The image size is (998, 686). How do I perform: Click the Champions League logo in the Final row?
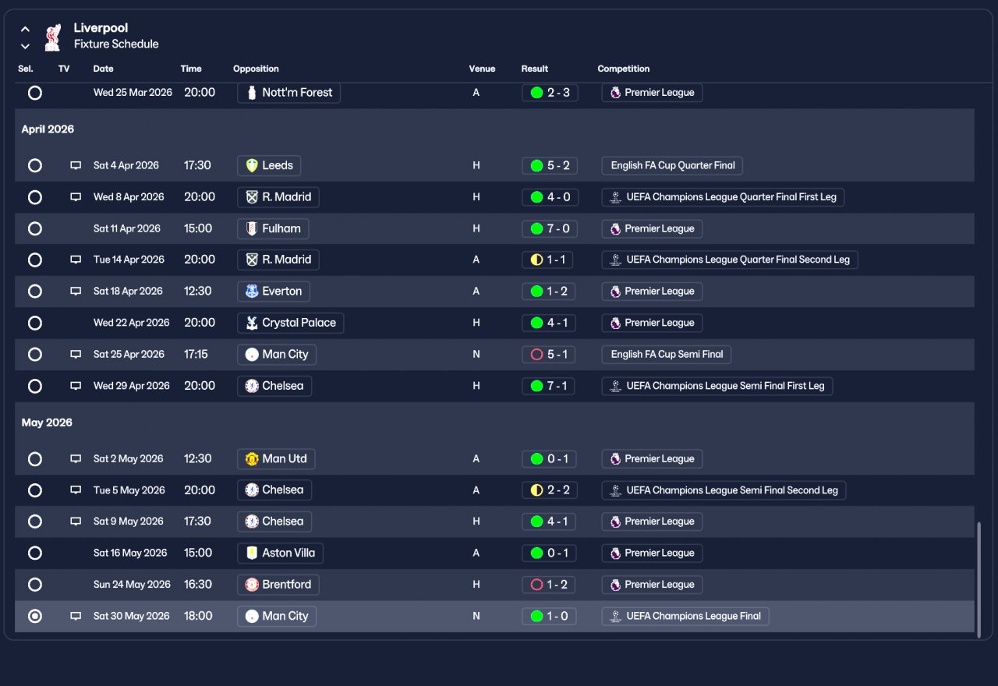616,616
